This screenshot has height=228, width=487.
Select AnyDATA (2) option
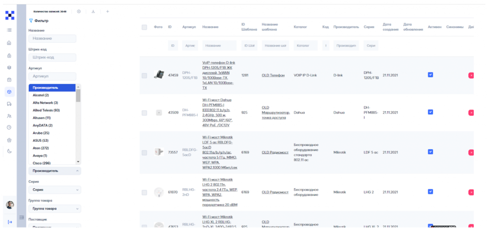(52, 125)
